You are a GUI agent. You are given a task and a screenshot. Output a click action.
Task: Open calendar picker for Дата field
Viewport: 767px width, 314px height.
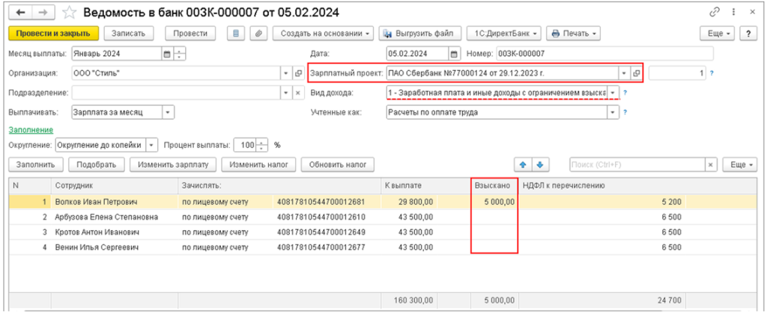click(x=453, y=54)
